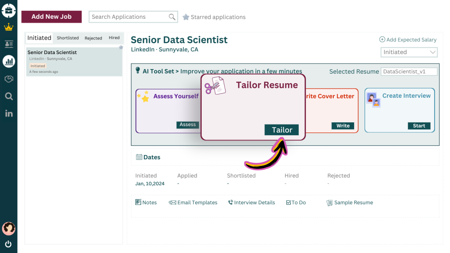450x253 pixels.
Task: Expand the Initiated status dropdown
Action: click(x=409, y=52)
